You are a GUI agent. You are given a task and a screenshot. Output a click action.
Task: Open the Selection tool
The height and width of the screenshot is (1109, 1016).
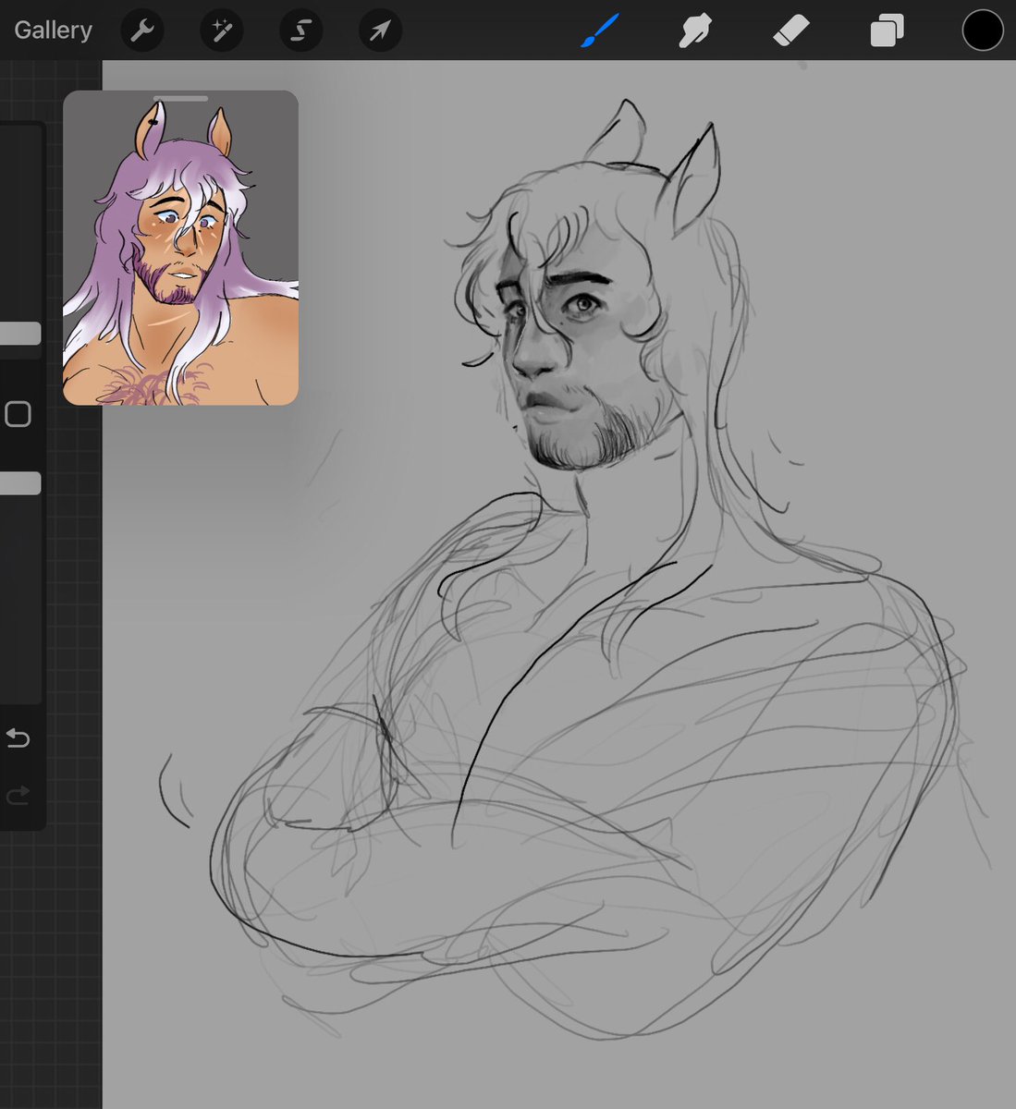pos(301,31)
